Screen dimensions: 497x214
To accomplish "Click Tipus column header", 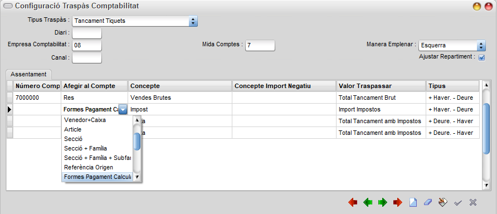I will point(452,86).
